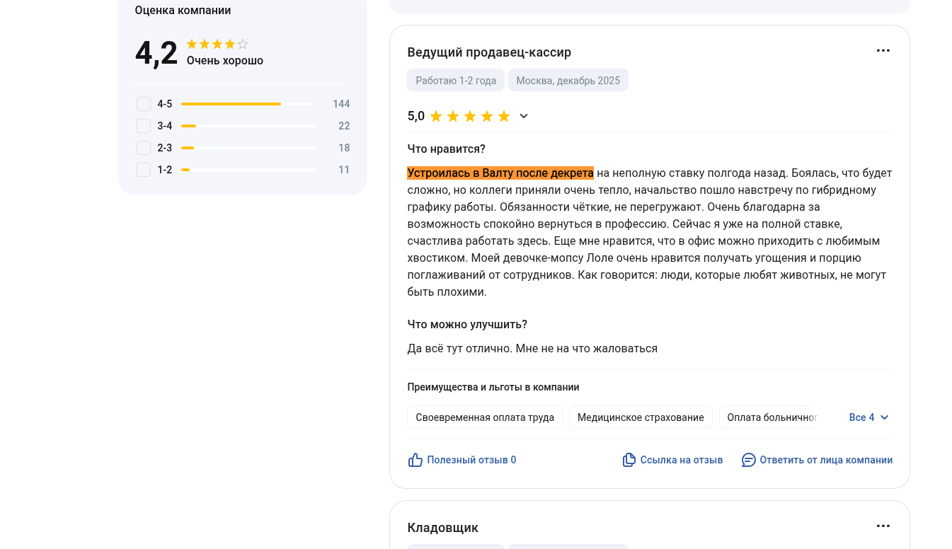
Task: Click Ссылка на отзыв link
Action: click(682, 460)
